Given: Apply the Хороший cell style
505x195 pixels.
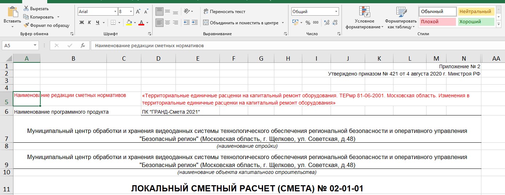Looking at the screenshot, I should click(476, 22).
